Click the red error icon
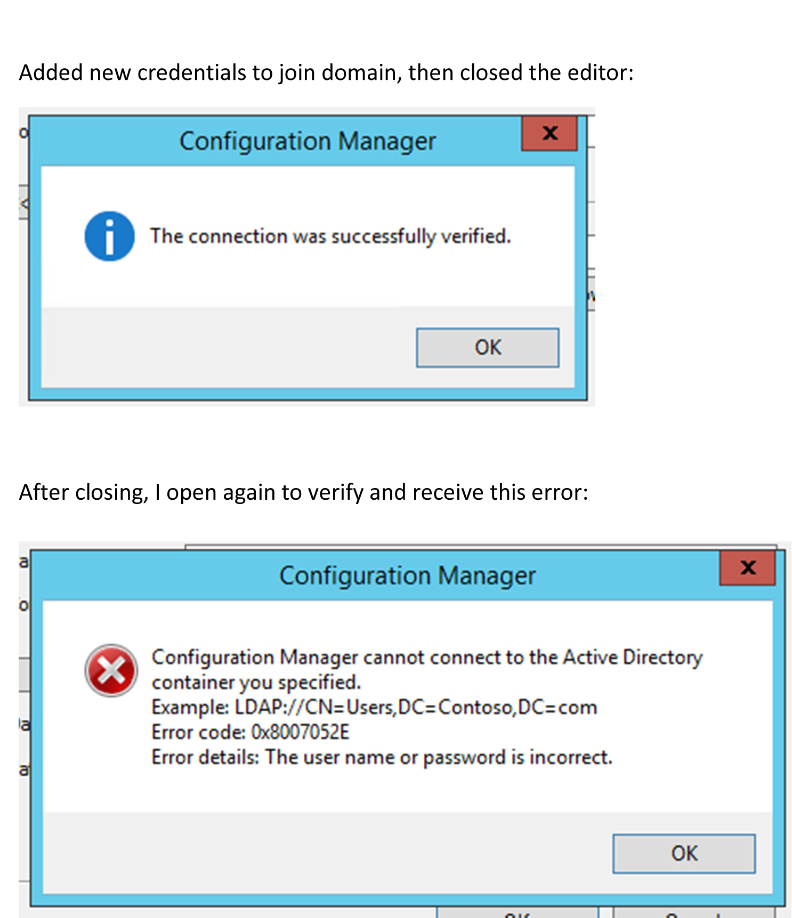 tap(111, 670)
